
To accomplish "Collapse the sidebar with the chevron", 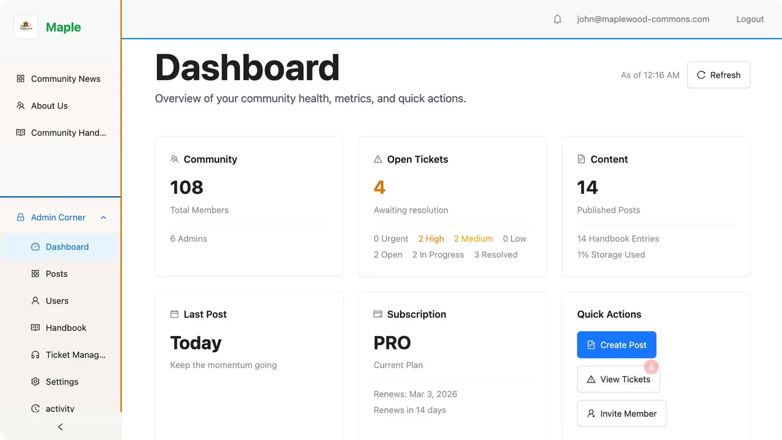I will [x=60, y=427].
